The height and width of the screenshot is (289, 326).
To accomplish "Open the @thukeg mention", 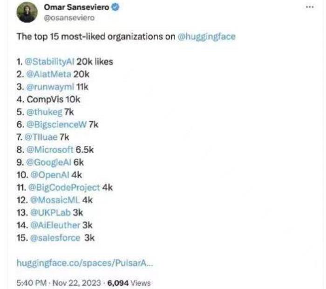I will pos(44,112).
